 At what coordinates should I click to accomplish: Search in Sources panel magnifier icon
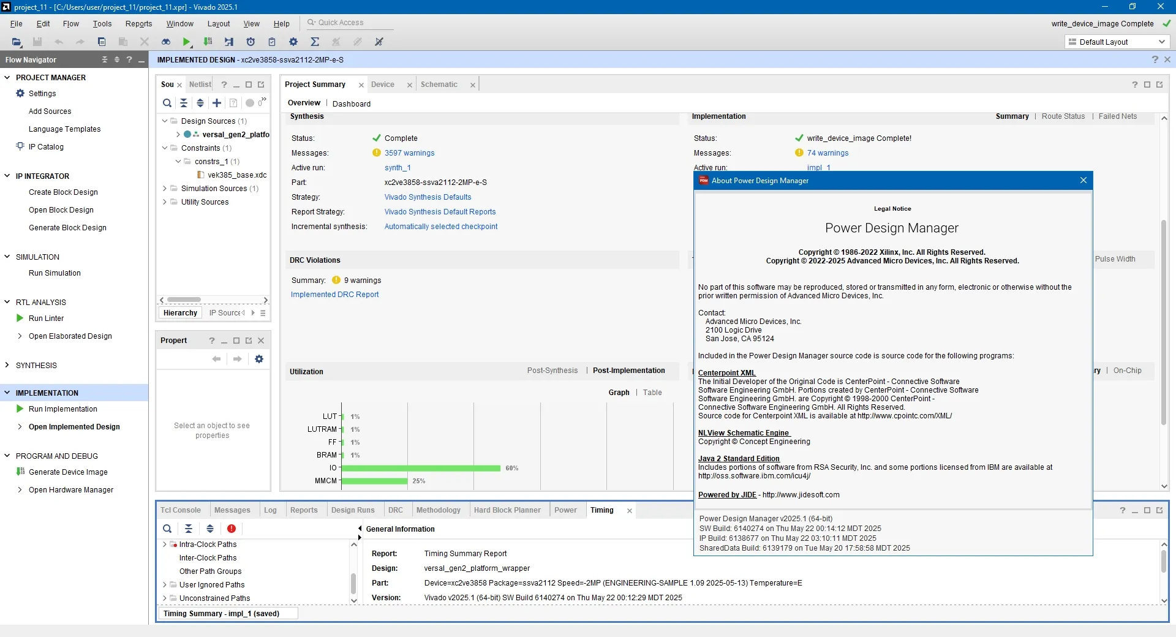pyautogui.click(x=167, y=103)
